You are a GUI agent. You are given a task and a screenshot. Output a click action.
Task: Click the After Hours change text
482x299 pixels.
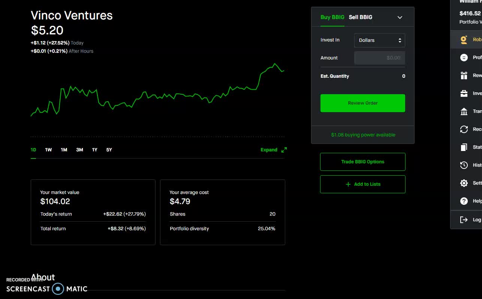pos(62,51)
